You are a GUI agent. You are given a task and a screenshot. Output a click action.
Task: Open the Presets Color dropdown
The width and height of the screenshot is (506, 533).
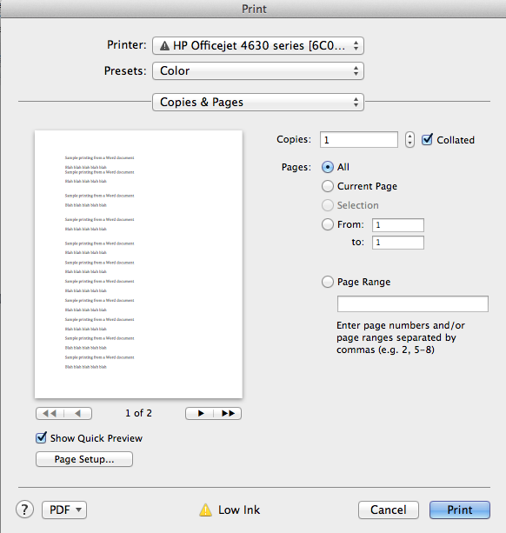click(258, 70)
